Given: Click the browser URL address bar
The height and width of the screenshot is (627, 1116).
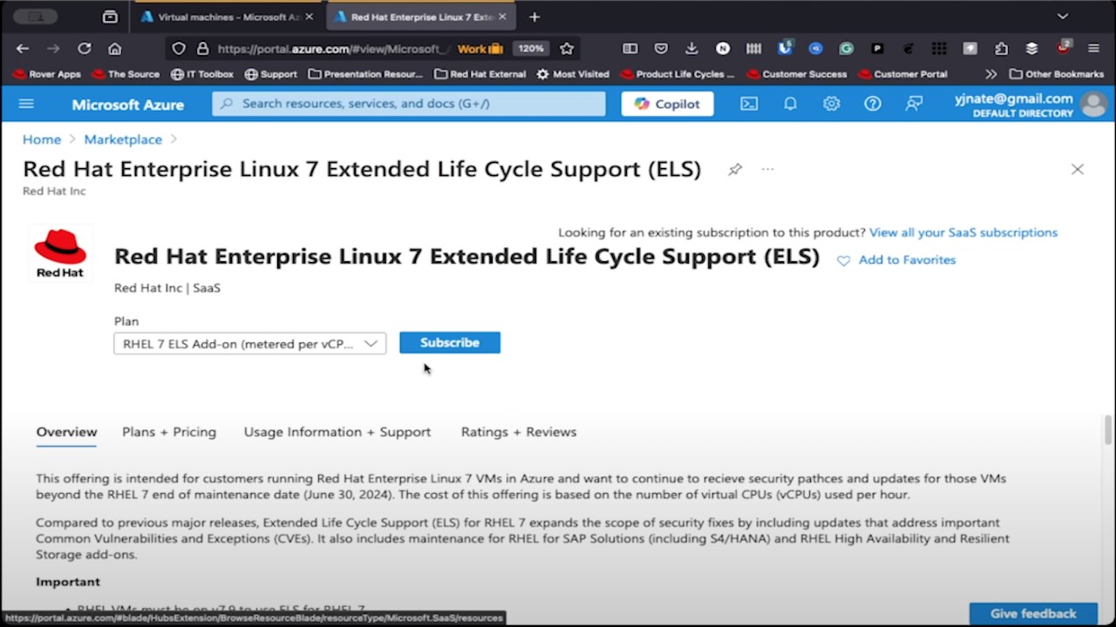Looking at the screenshot, I should pyautogui.click(x=331, y=49).
